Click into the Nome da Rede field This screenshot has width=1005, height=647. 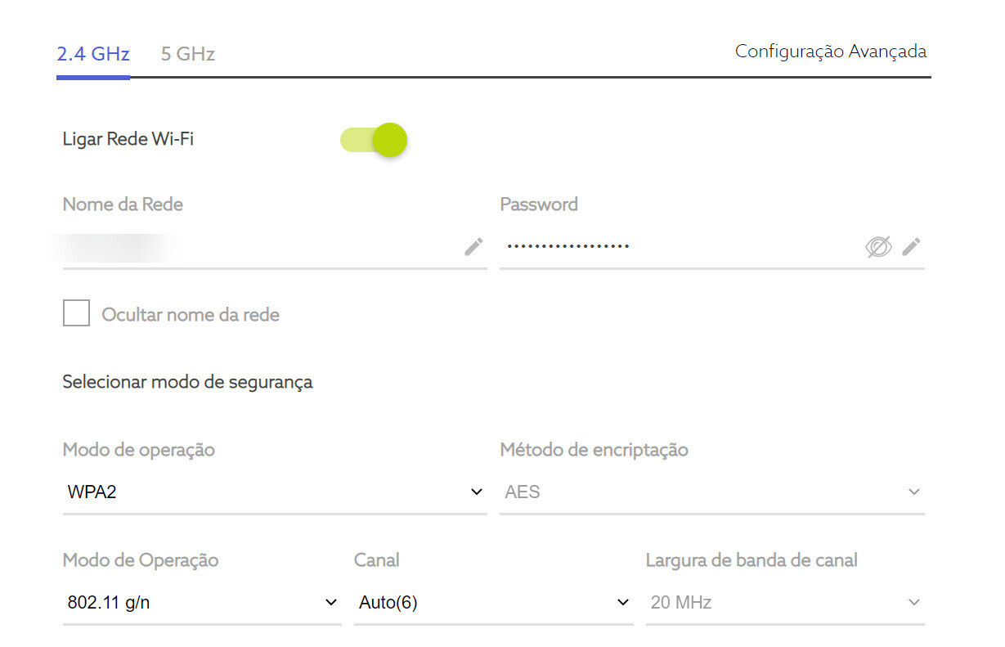[262, 246]
